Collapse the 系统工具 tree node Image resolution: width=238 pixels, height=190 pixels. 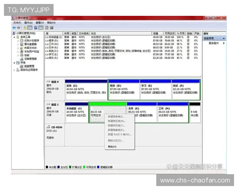point(15,37)
